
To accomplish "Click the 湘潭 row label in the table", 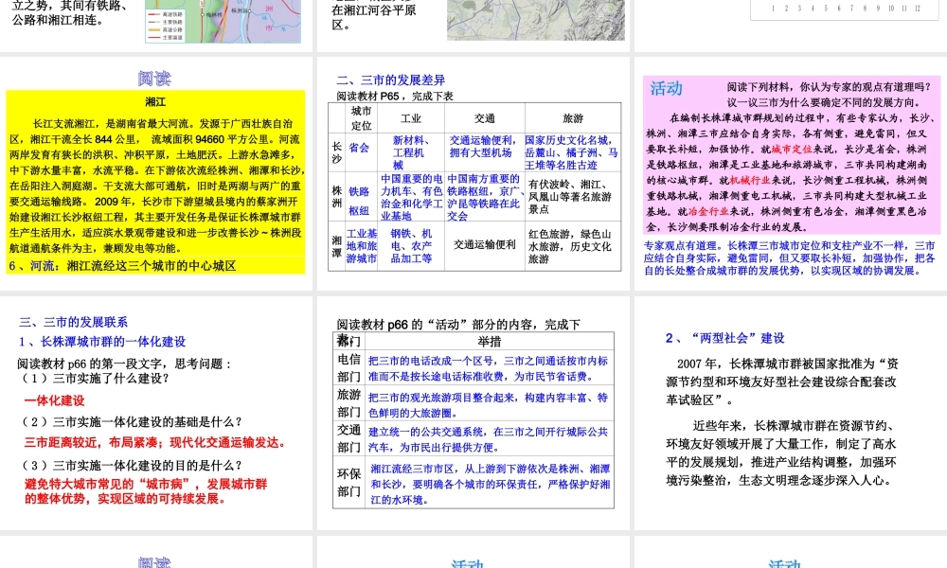I will point(337,246).
